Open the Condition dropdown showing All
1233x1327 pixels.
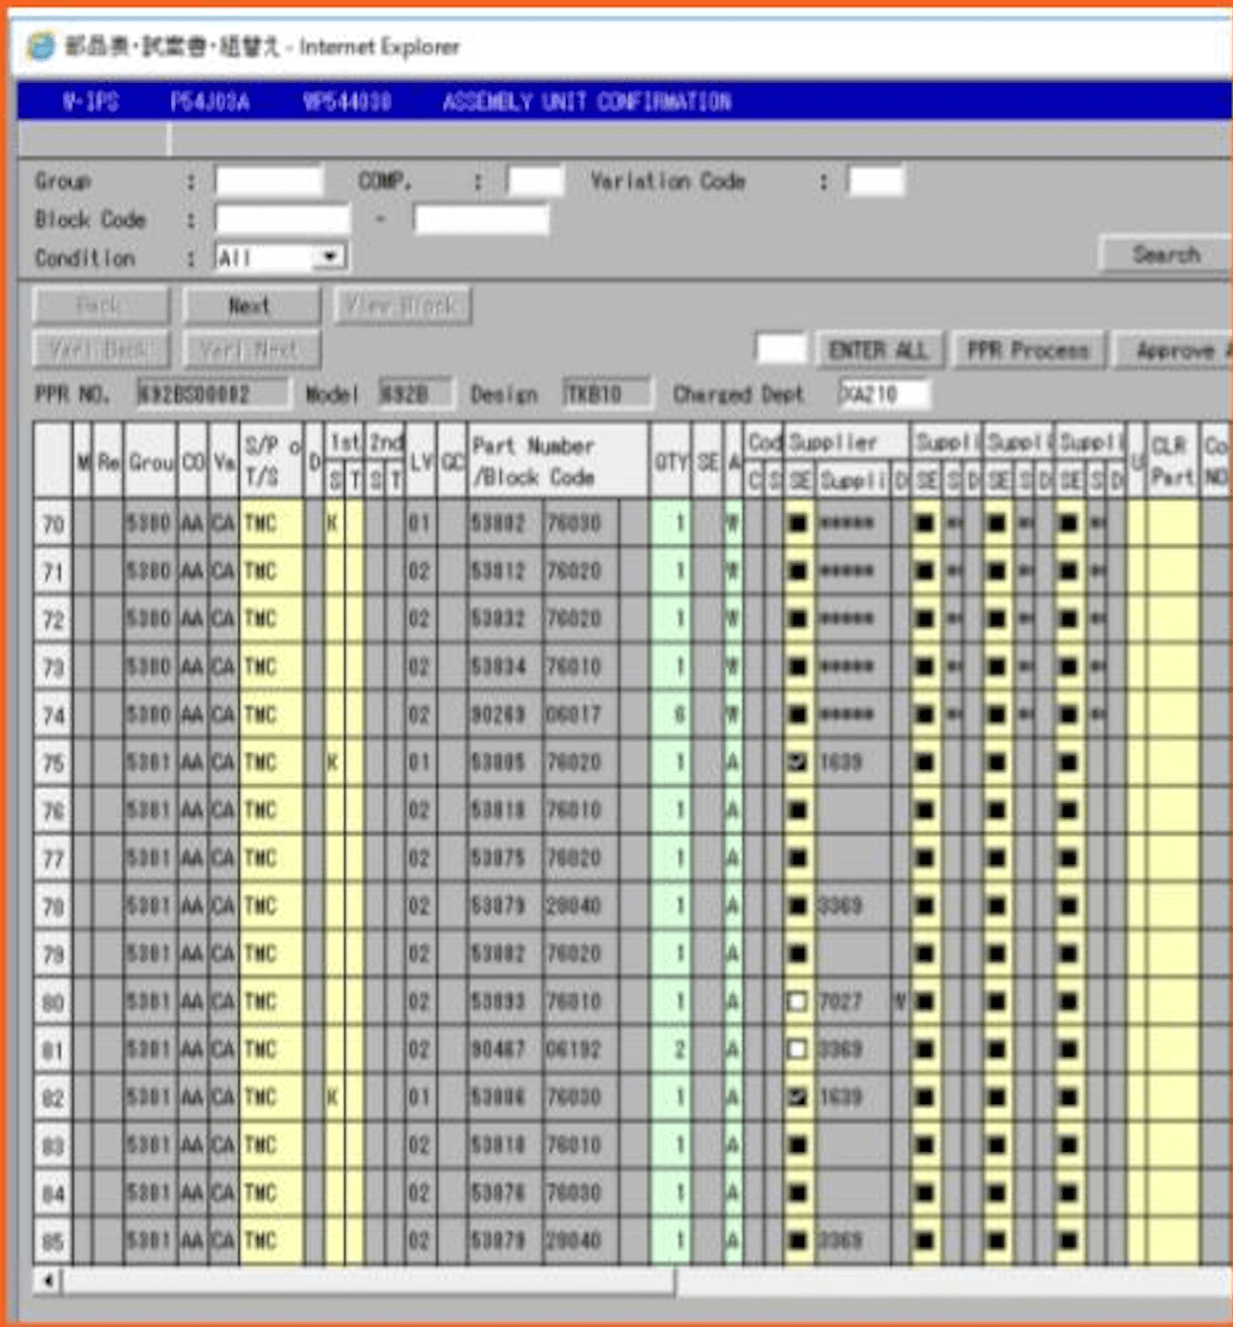tap(330, 257)
